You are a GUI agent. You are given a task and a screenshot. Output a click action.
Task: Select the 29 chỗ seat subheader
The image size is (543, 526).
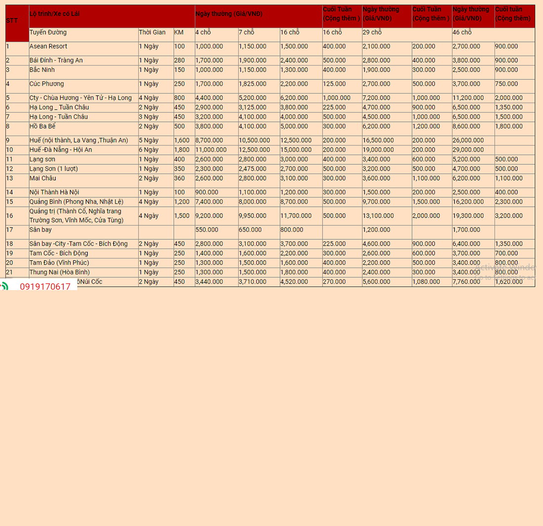[372, 33]
